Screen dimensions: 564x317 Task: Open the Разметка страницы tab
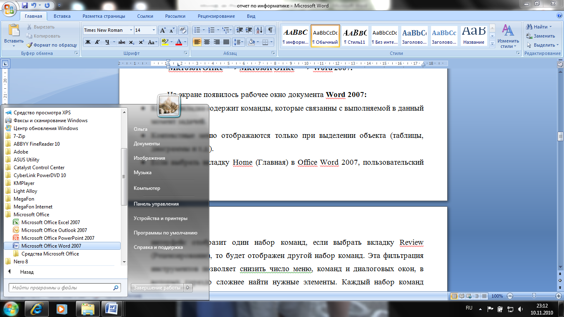tap(104, 16)
